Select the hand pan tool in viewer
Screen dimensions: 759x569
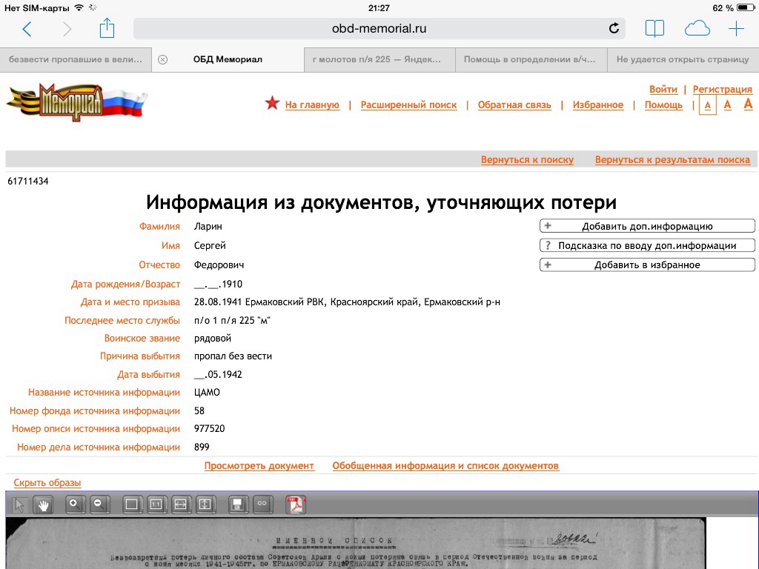click(44, 505)
